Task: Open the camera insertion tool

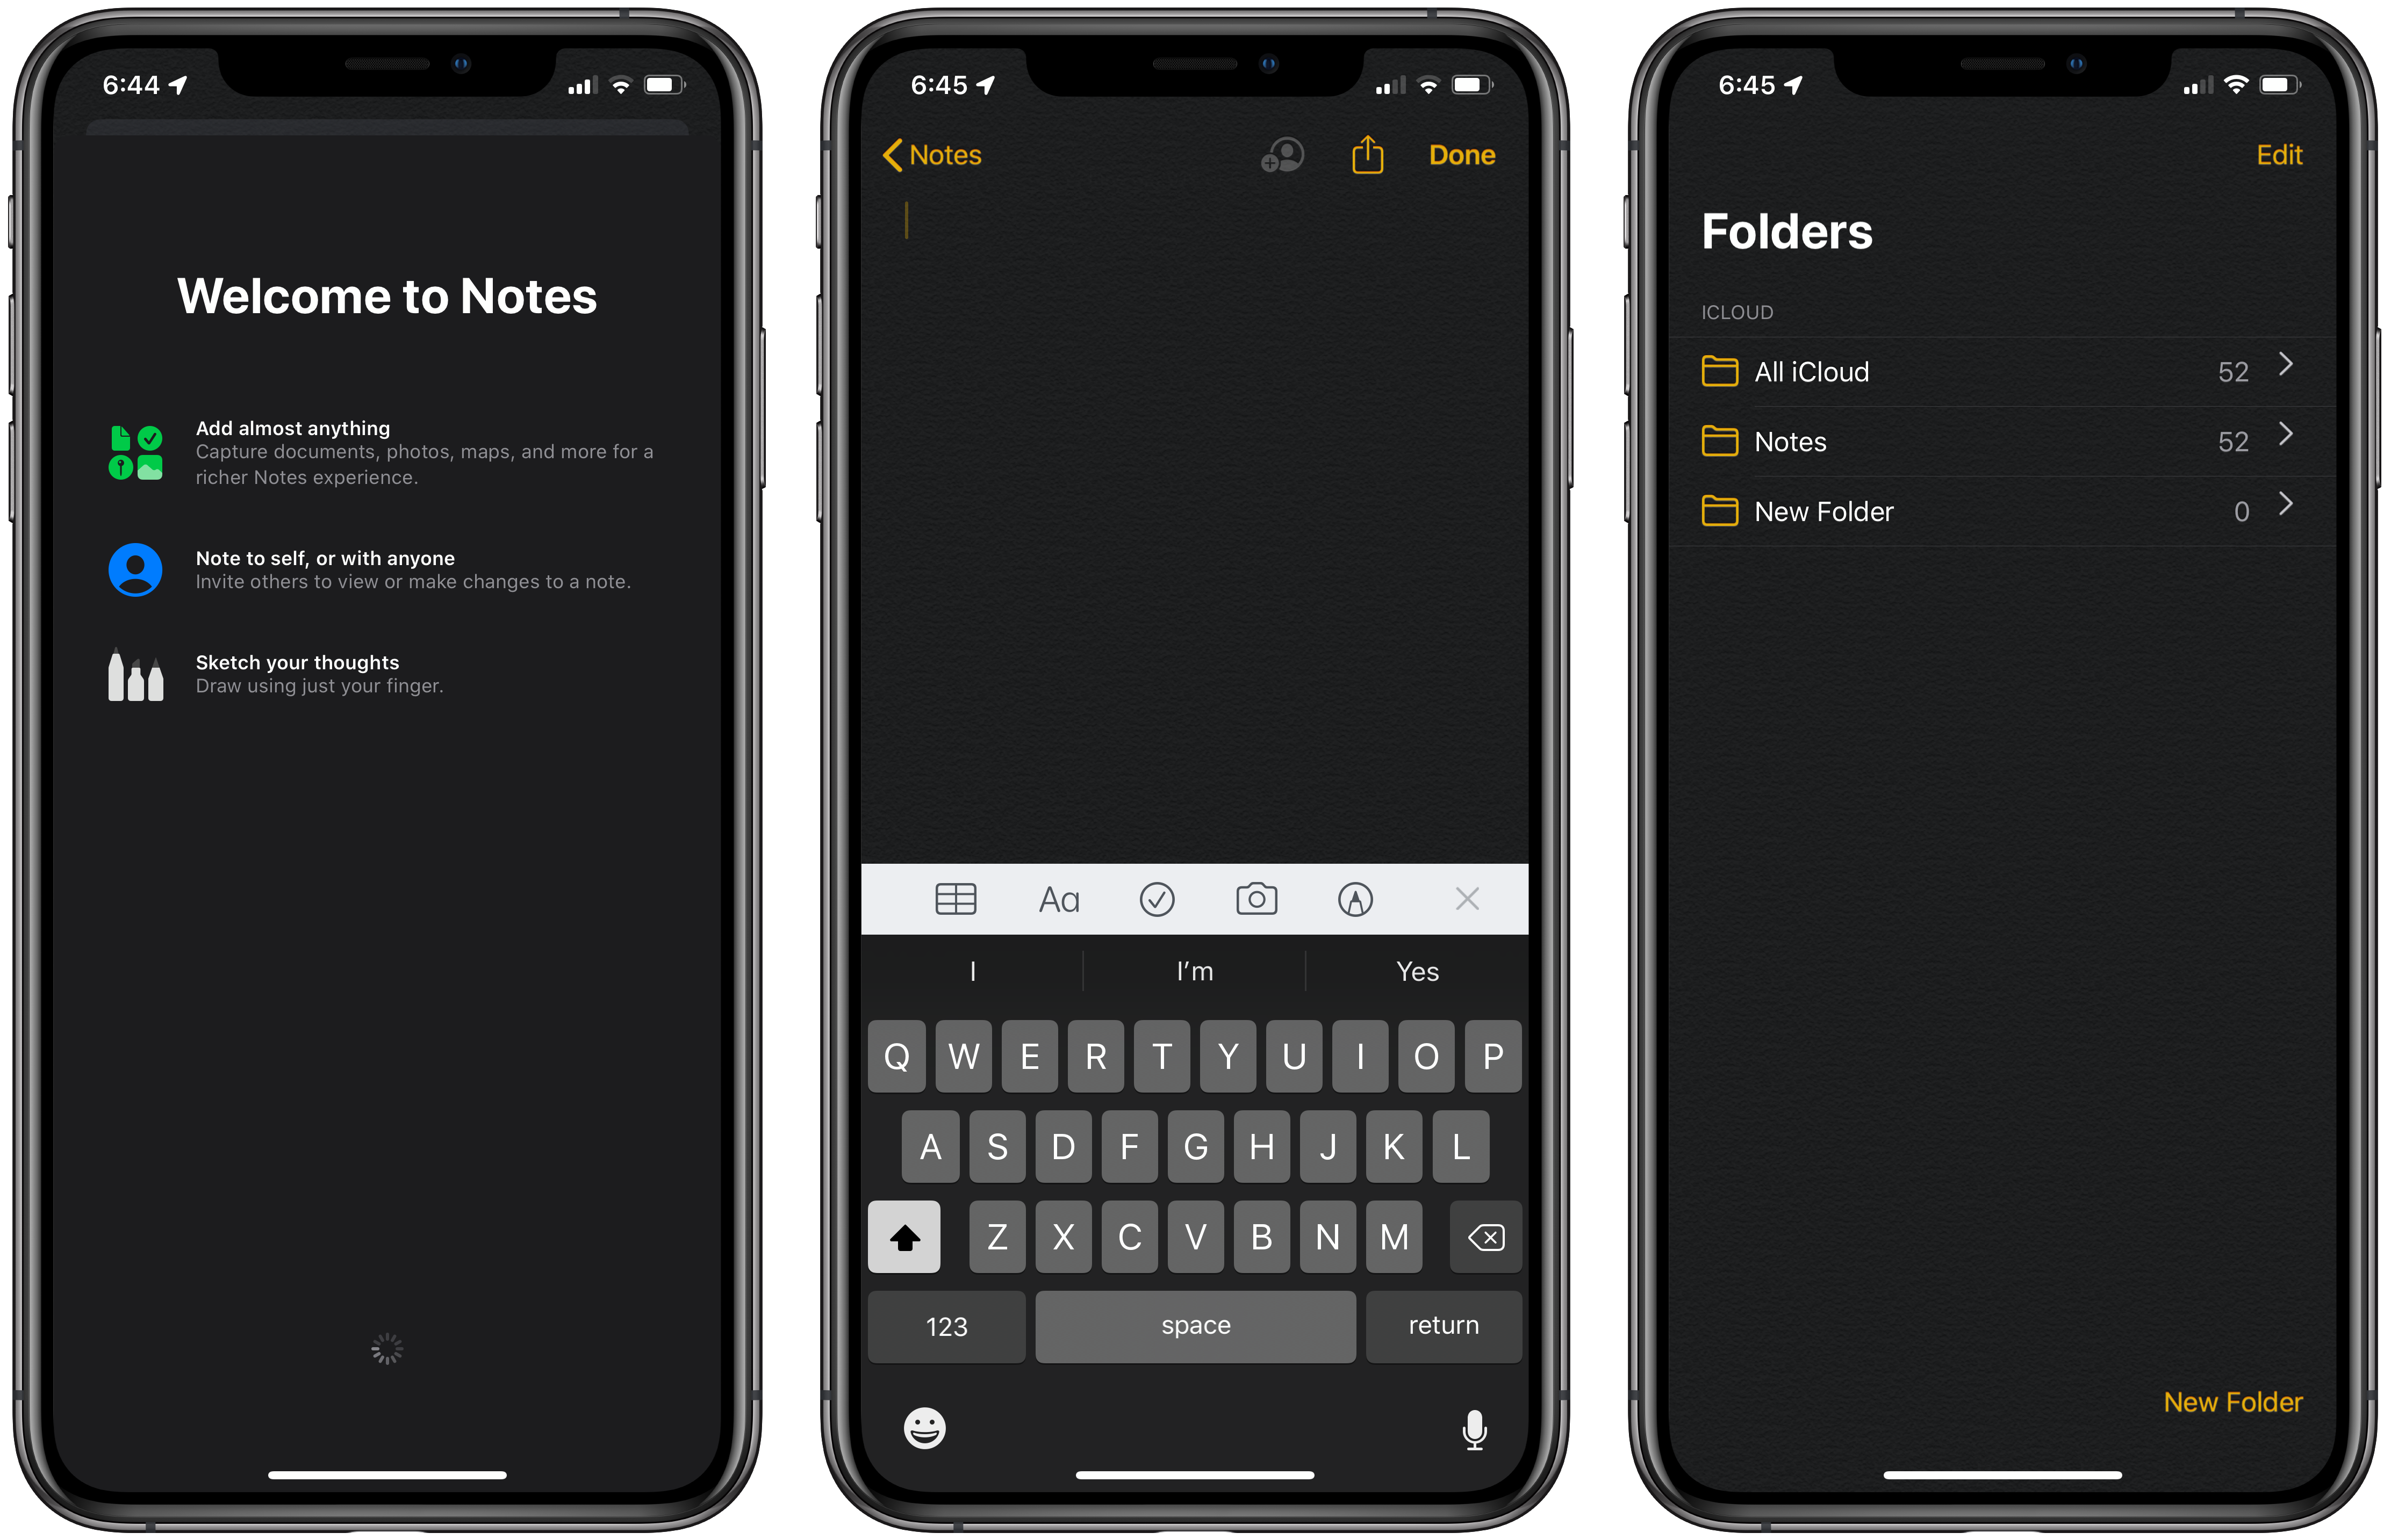Action: click(x=1255, y=899)
